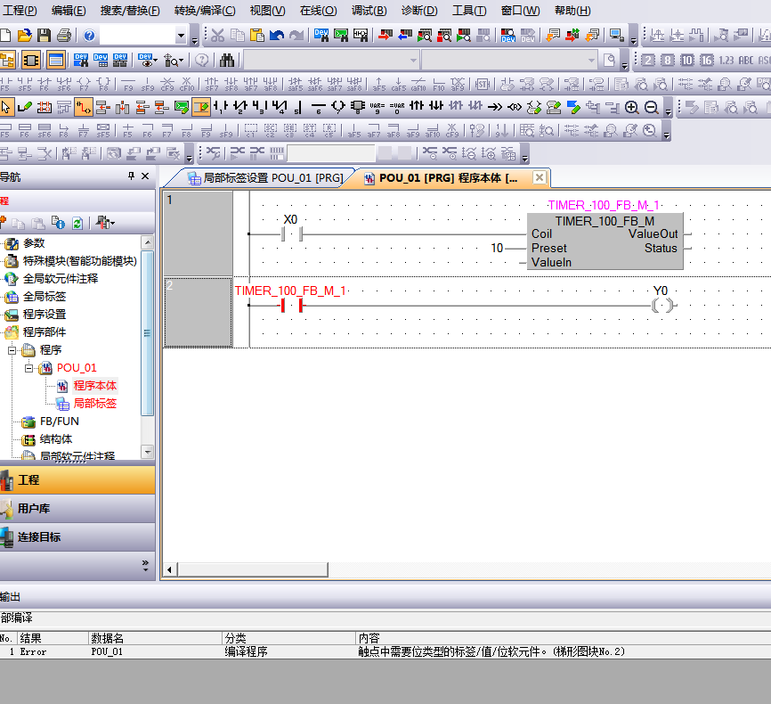Collapse the 程序 folder in tree
This screenshot has height=704, width=771.
click(x=12, y=350)
